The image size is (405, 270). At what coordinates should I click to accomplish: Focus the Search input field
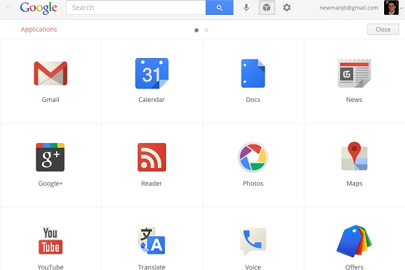click(x=136, y=7)
